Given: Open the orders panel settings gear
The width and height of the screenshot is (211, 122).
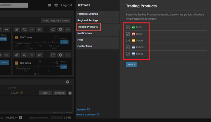Looking at the screenshot, I should [67, 82].
